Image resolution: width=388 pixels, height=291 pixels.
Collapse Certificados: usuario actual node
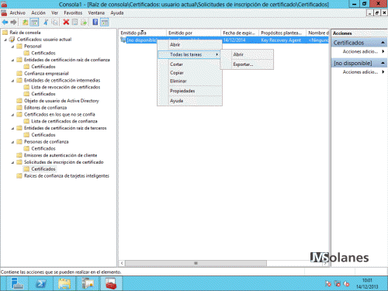coord(5,40)
